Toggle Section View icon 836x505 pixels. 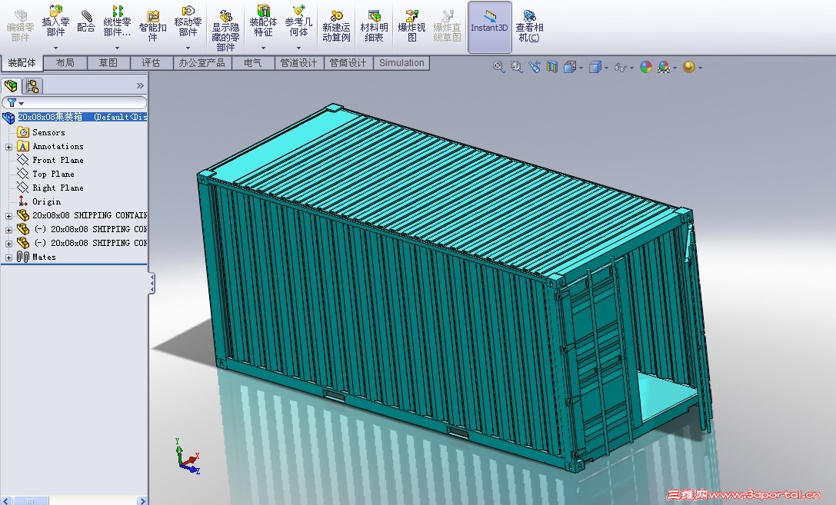click(552, 67)
